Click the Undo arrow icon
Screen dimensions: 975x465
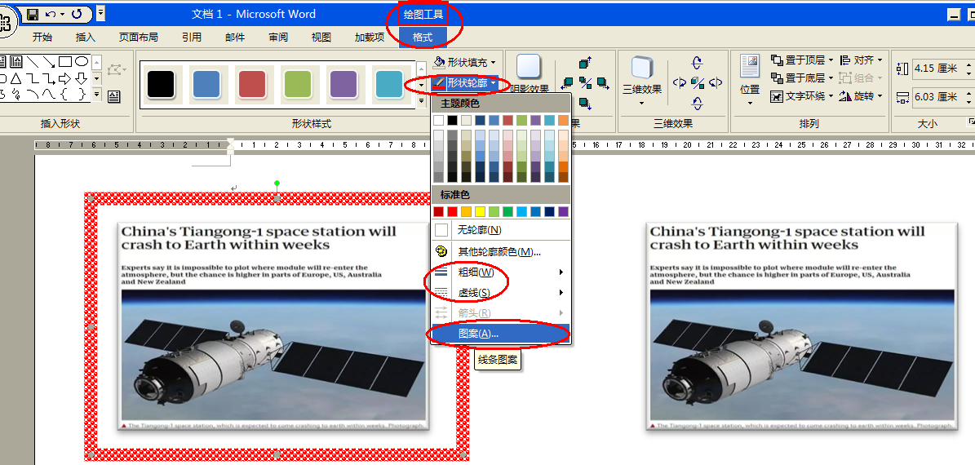pos(51,13)
